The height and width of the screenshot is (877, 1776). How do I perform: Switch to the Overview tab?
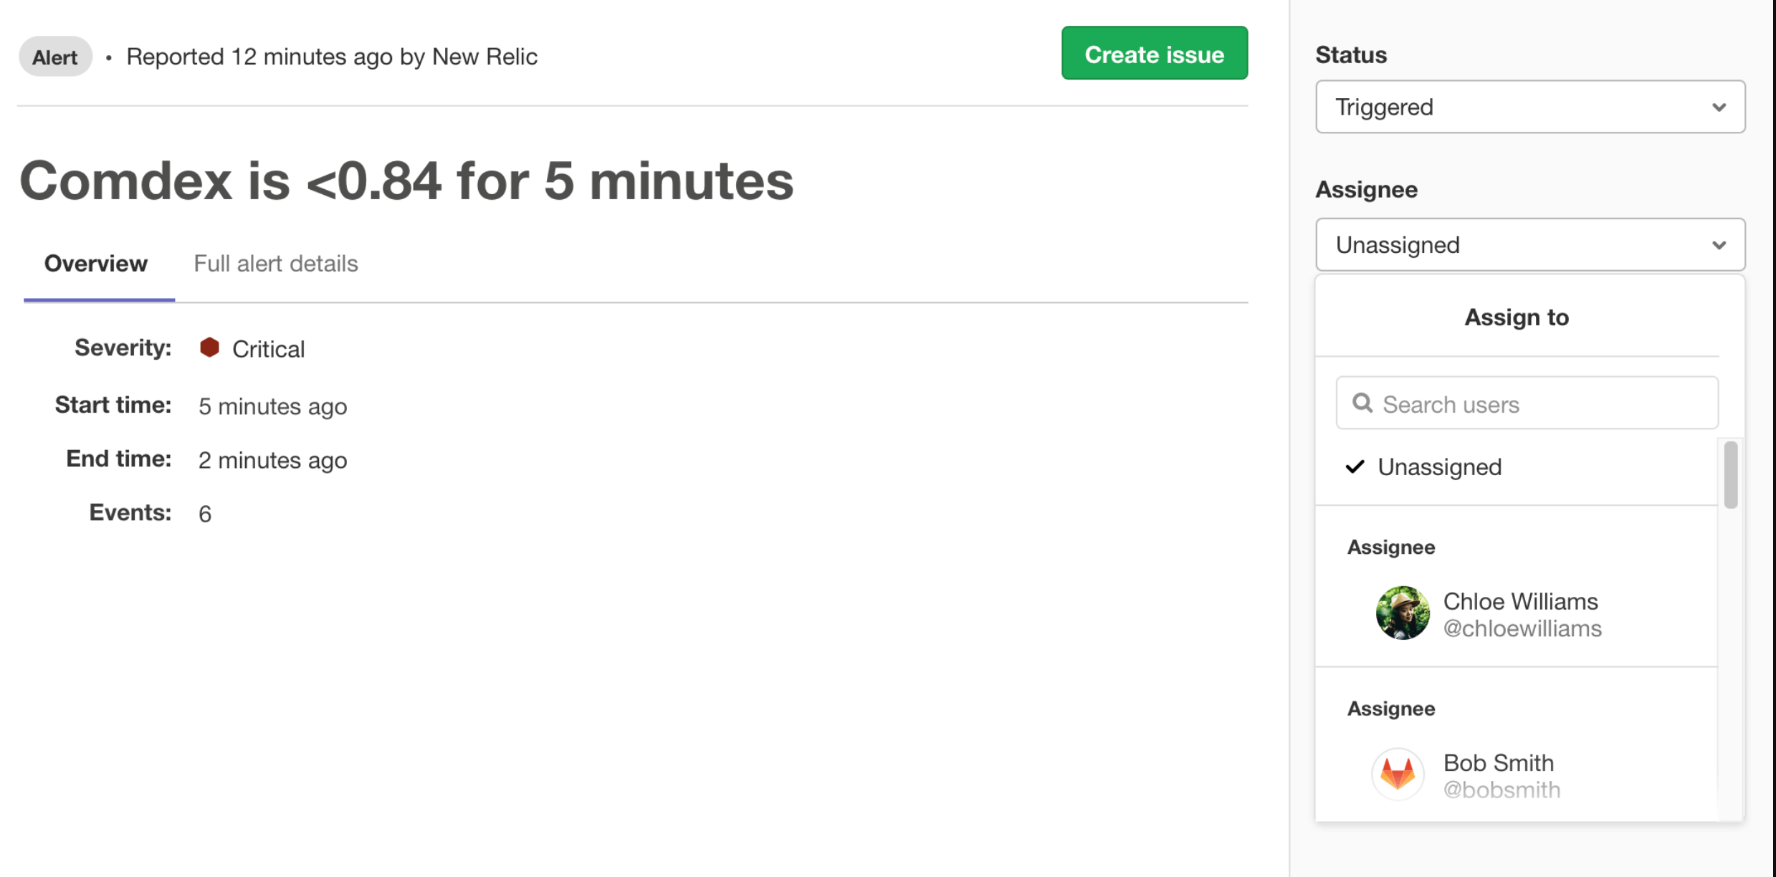tap(96, 263)
